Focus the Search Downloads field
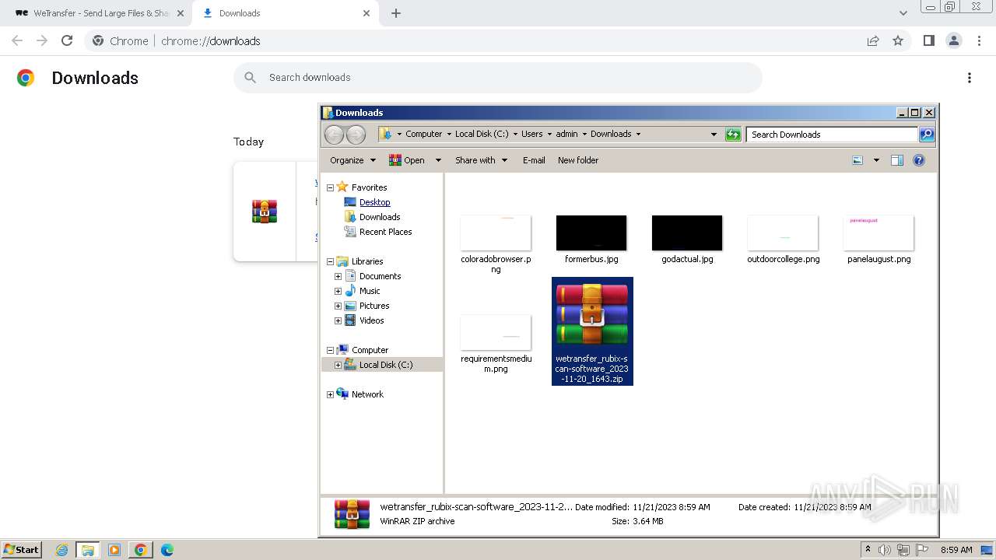The width and height of the screenshot is (996, 560). point(831,135)
